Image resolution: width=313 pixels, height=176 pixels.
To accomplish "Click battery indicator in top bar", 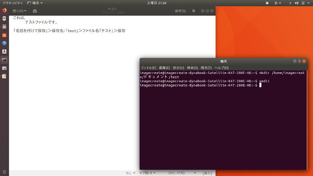I will [303, 3].
